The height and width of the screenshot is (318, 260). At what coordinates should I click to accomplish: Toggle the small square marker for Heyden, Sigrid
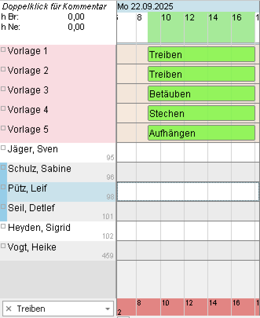pyautogui.click(x=4, y=227)
